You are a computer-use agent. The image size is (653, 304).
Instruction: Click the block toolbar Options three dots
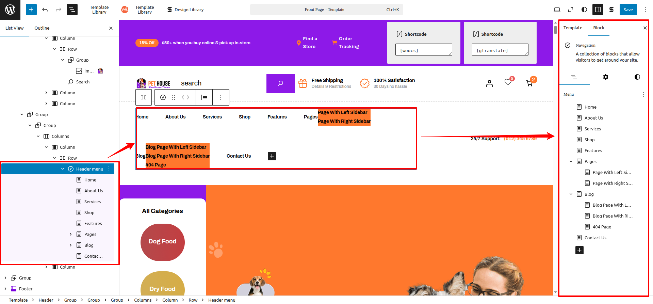tap(221, 97)
